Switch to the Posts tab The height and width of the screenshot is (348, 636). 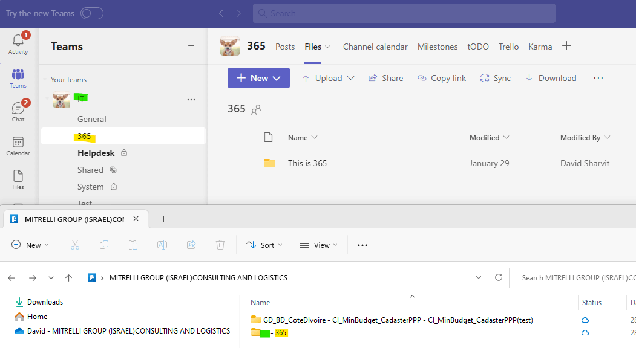pyautogui.click(x=285, y=47)
